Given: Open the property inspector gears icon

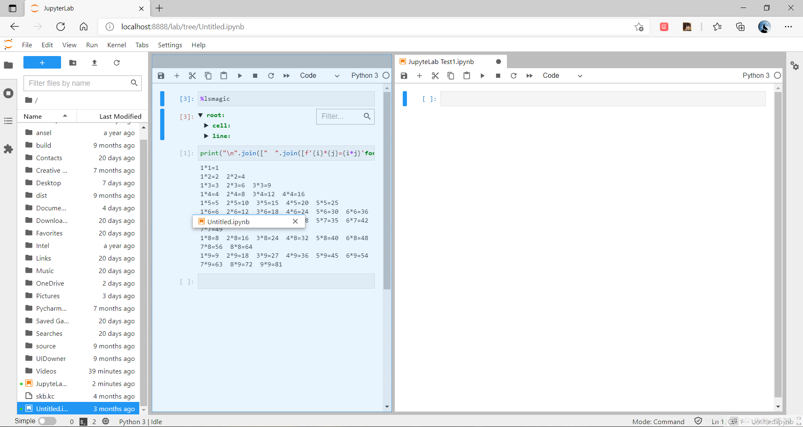Looking at the screenshot, I should 795,66.
